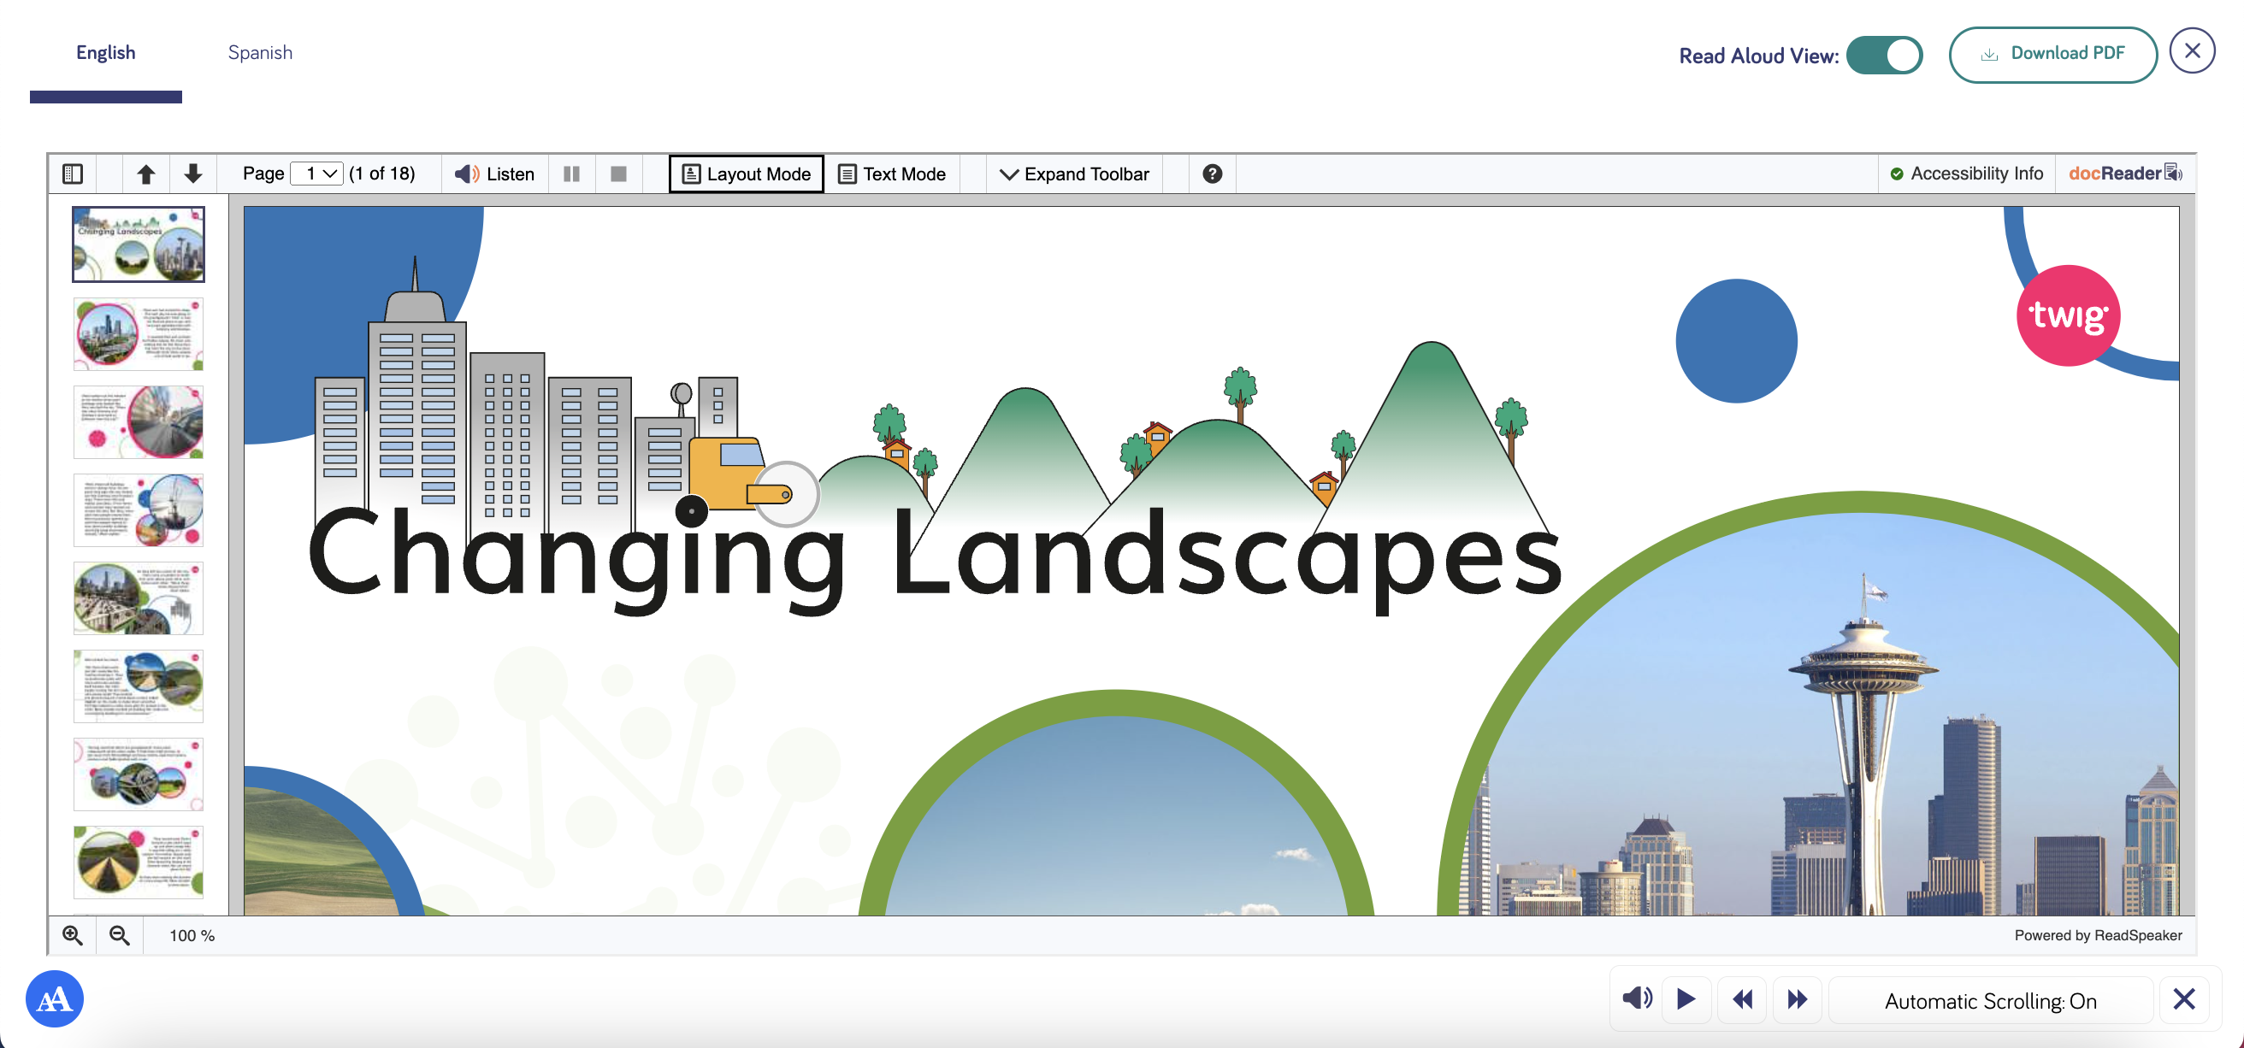The image size is (2244, 1048).
Task: Download the PDF file
Action: click(2052, 54)
